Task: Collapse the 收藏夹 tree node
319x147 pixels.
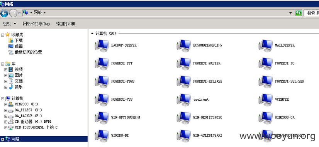Action: (x=2, y=35)
